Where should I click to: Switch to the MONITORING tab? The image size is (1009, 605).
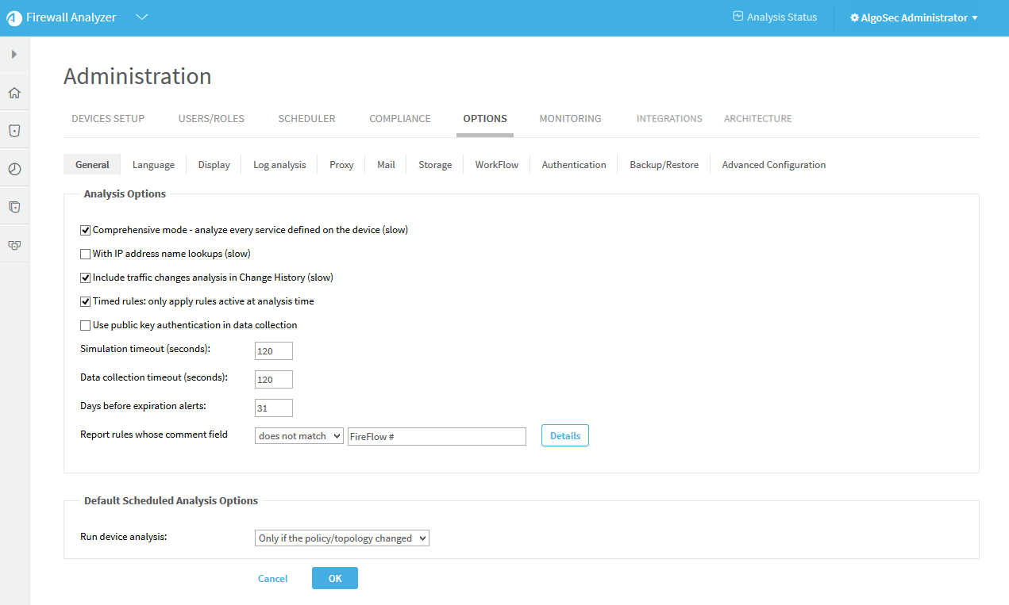point(570,119)
